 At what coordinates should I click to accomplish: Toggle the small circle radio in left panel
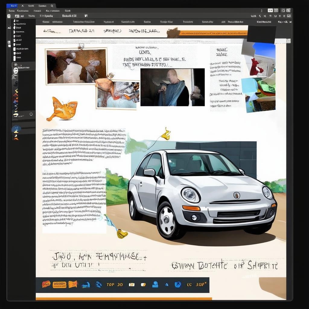coord(31,114)
